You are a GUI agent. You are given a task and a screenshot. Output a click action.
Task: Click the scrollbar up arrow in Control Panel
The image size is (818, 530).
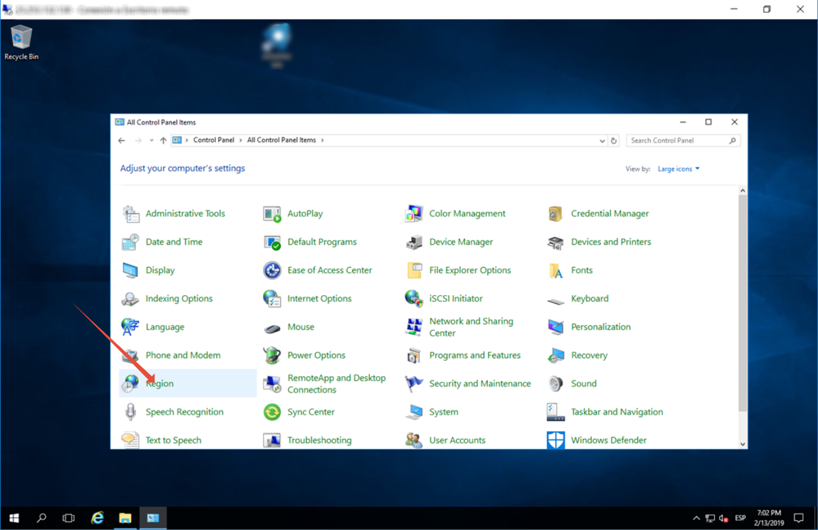pos(743,191)
